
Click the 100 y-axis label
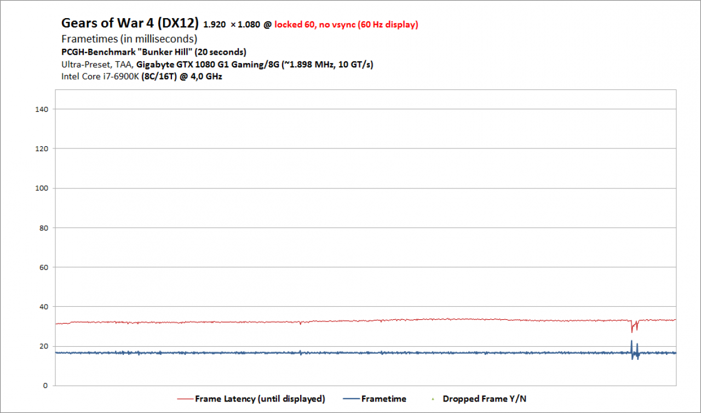point(42,188)
